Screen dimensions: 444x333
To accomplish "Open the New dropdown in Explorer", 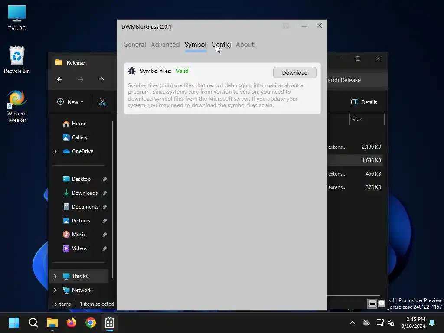I will click(71, 102).
